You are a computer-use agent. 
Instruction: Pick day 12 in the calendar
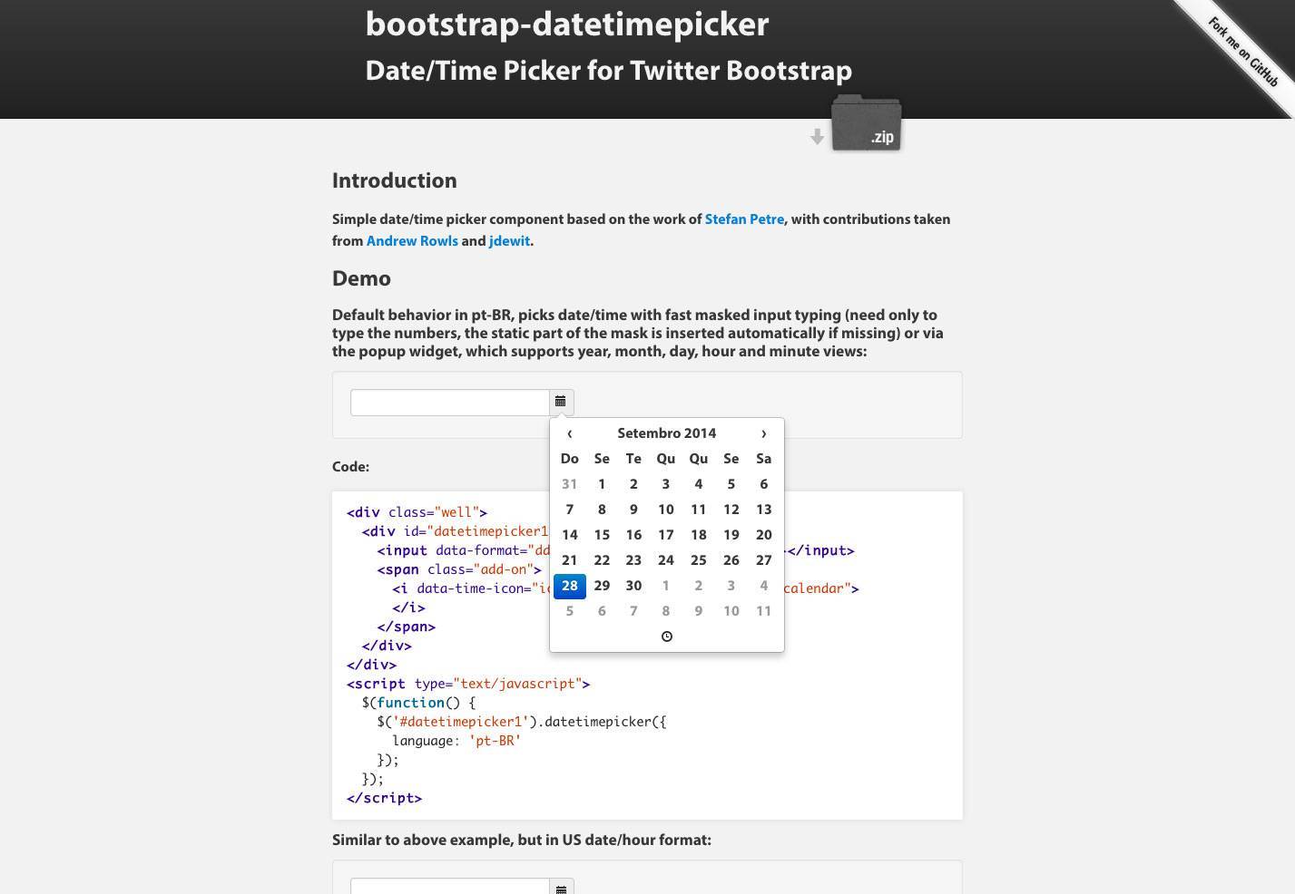tap(731, 510)
